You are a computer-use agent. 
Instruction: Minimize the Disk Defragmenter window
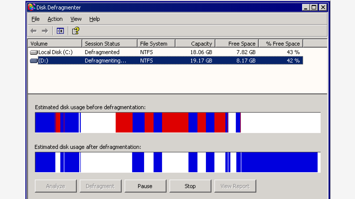coord(306,8)
